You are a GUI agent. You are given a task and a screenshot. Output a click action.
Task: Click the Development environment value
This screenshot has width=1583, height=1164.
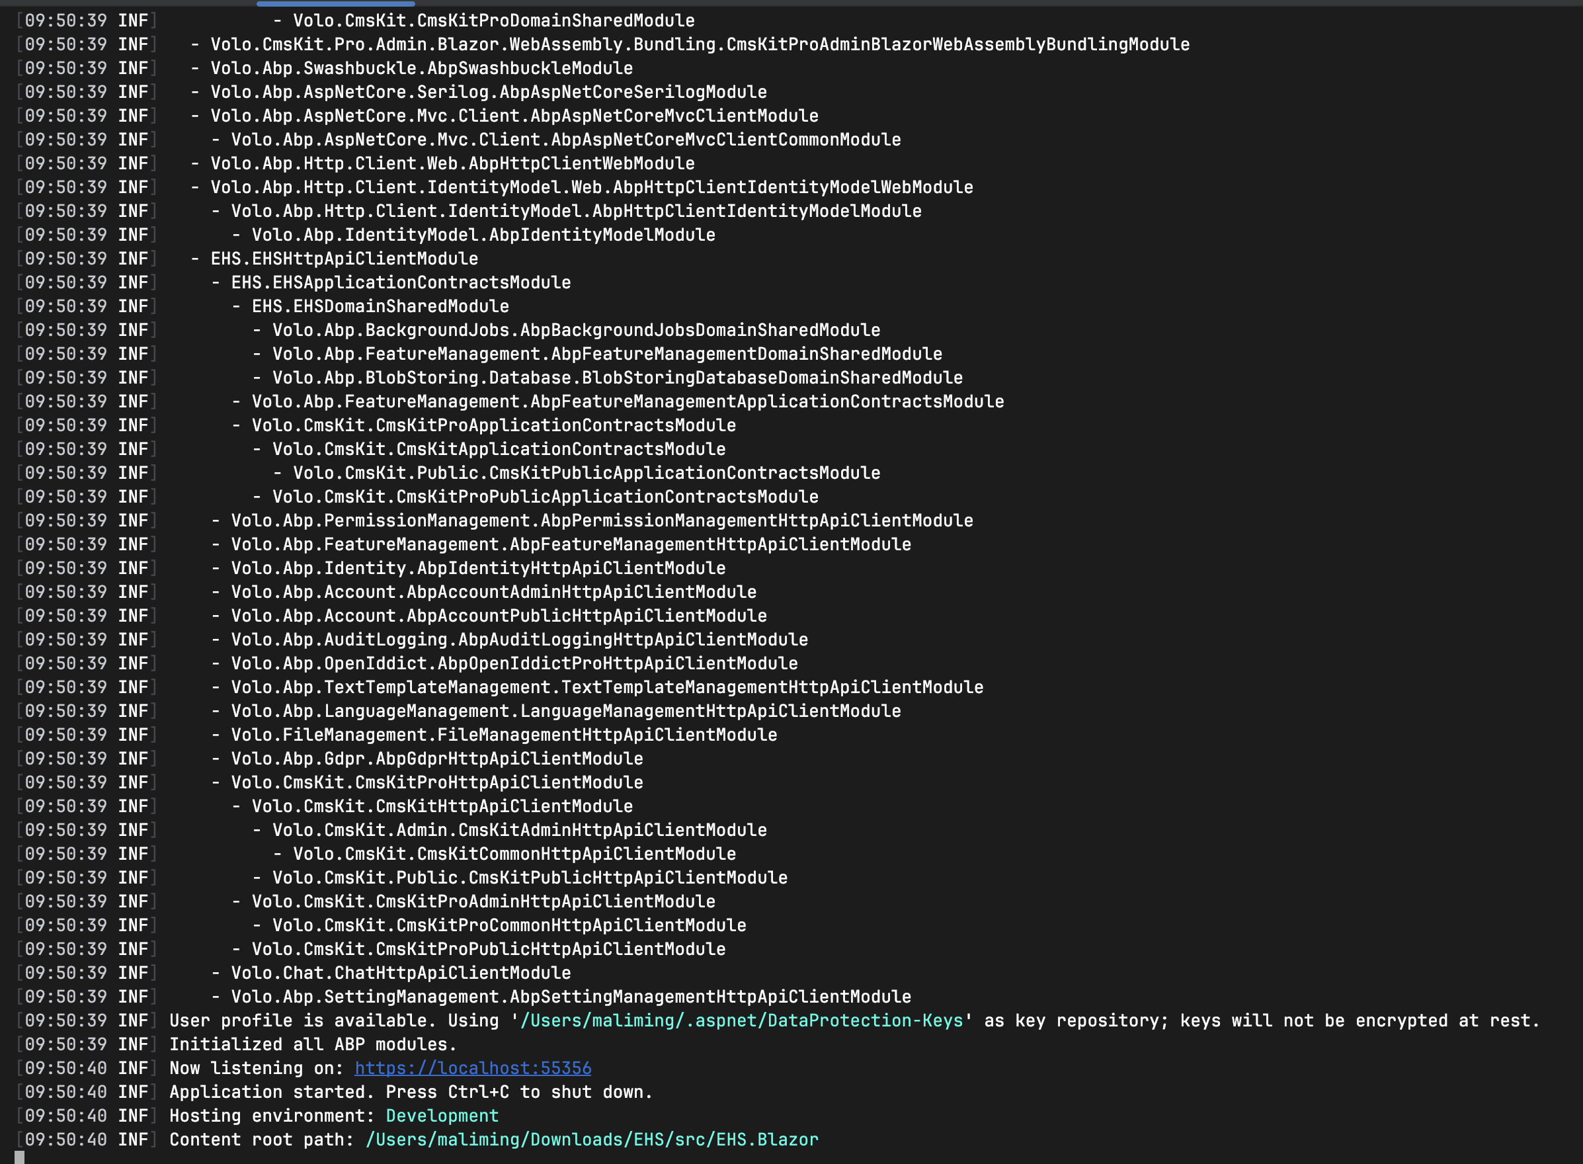pyautogui.click(x=442, y=1115)
